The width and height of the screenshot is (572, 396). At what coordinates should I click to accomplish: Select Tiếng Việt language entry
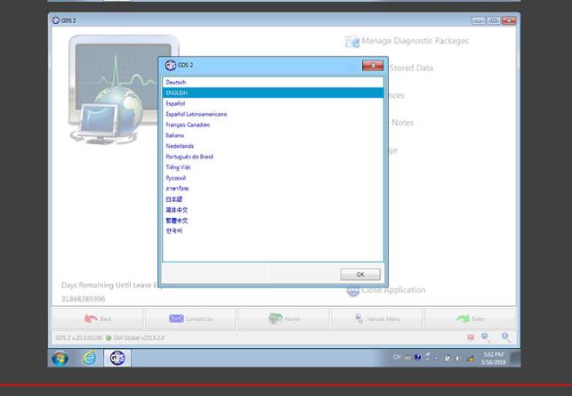click(x=178, y=167)
